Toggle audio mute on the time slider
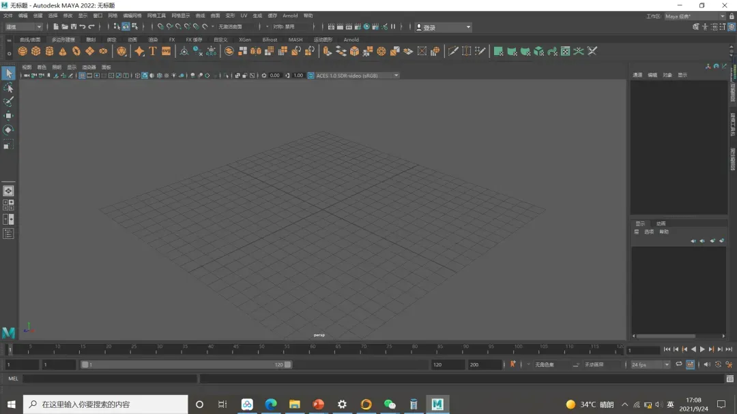This screenshot has height=414, width=737. [707, 364]
